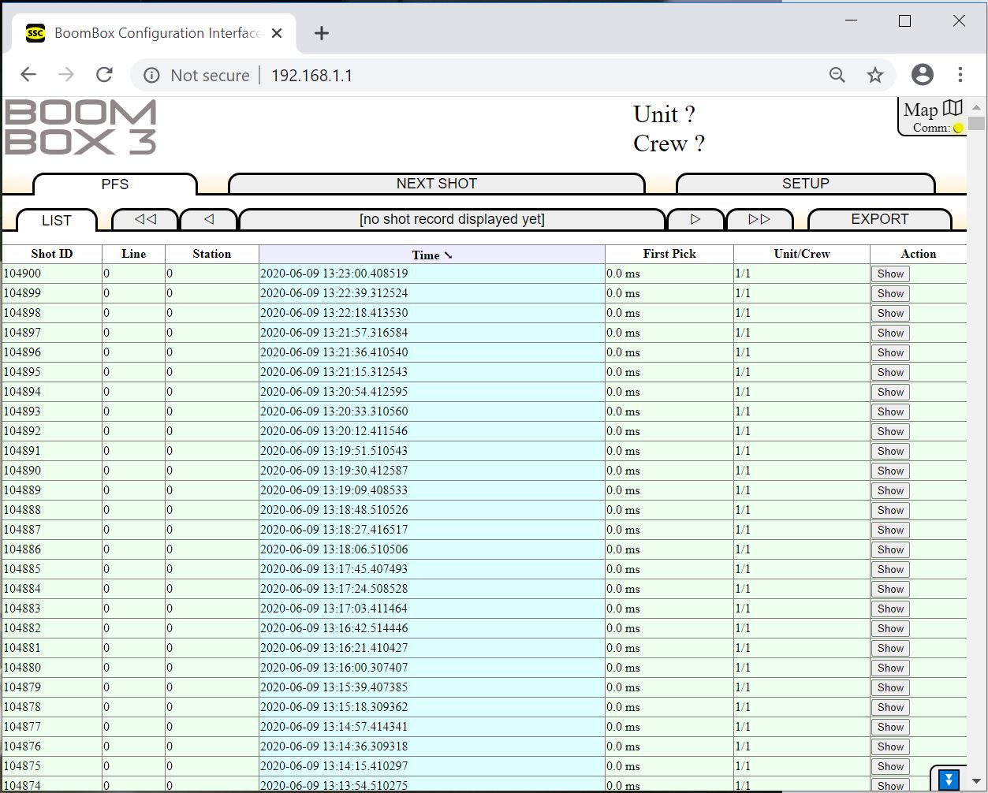This screenshot has height=793, width=988.
Task: Switch to the NEXT SHOT tab
Action: pos(436,184)
